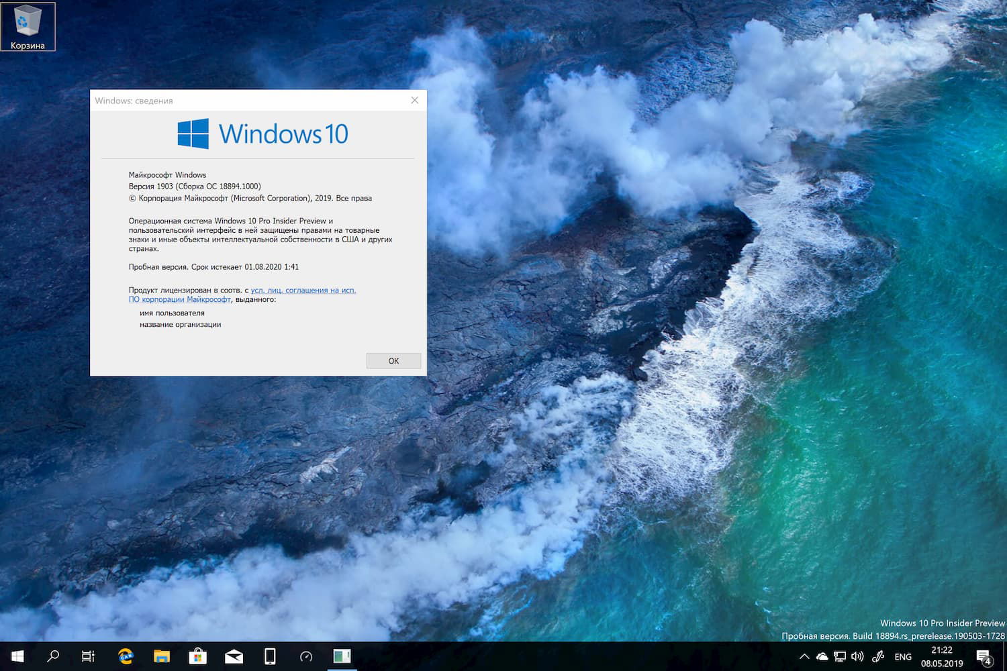
Task: Expand hidden tray icons chevron
Action: [804, 656]
